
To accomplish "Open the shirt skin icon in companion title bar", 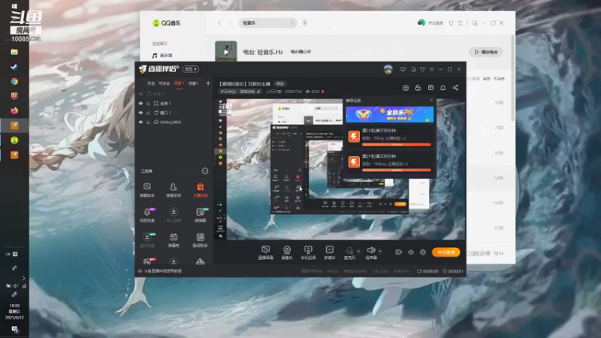I will pyautogui.click(x=422, y=69).
